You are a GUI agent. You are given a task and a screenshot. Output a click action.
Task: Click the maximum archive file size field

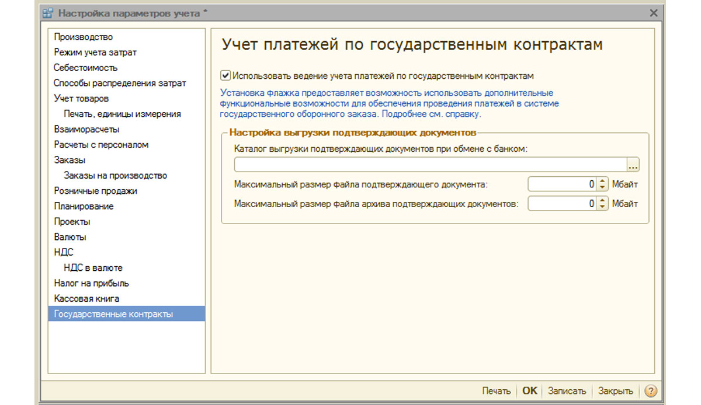(563, 204)
